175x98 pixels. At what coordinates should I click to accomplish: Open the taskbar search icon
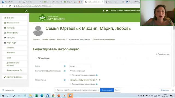[8, 96]
